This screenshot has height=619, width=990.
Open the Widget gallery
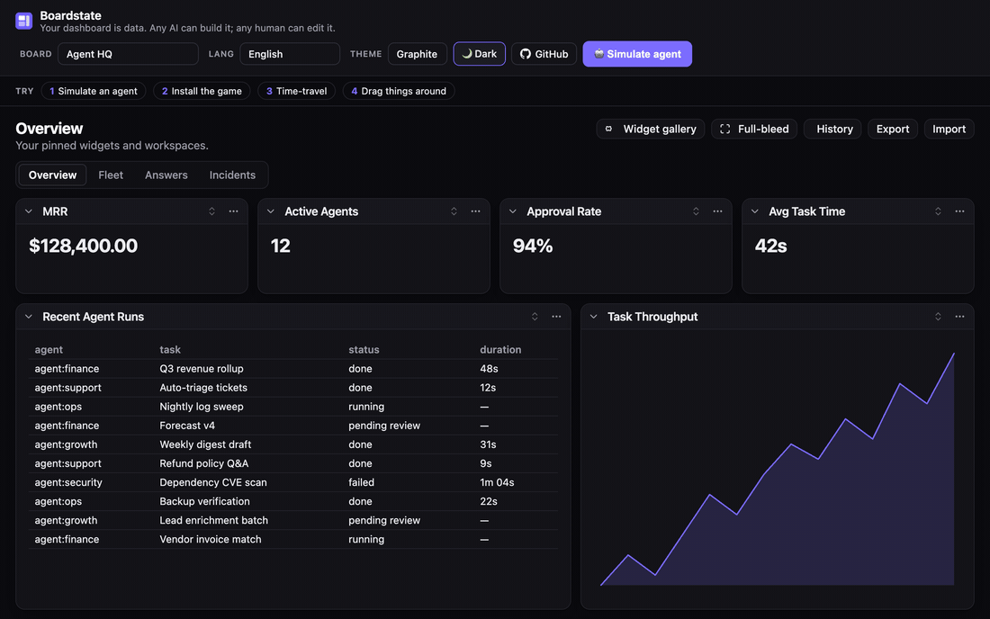pos(651,129)
